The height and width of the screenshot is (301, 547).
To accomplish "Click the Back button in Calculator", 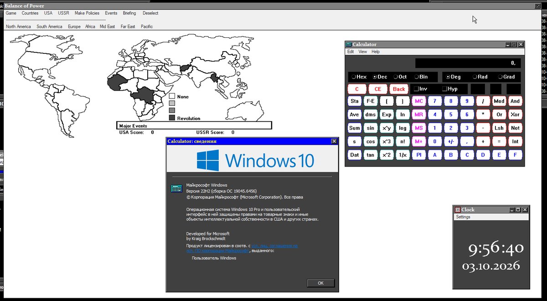I will coord(399,89).
